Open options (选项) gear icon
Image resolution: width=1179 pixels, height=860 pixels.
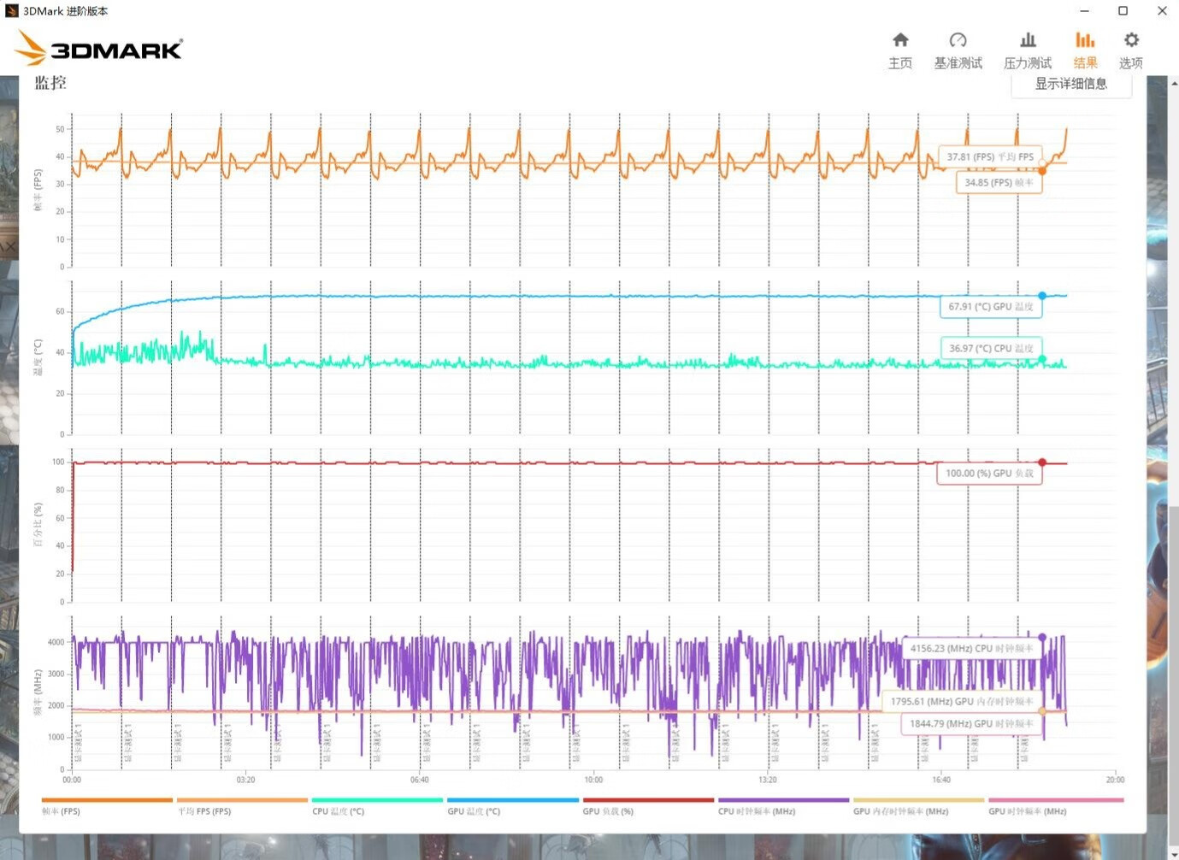click(1131, 40)
